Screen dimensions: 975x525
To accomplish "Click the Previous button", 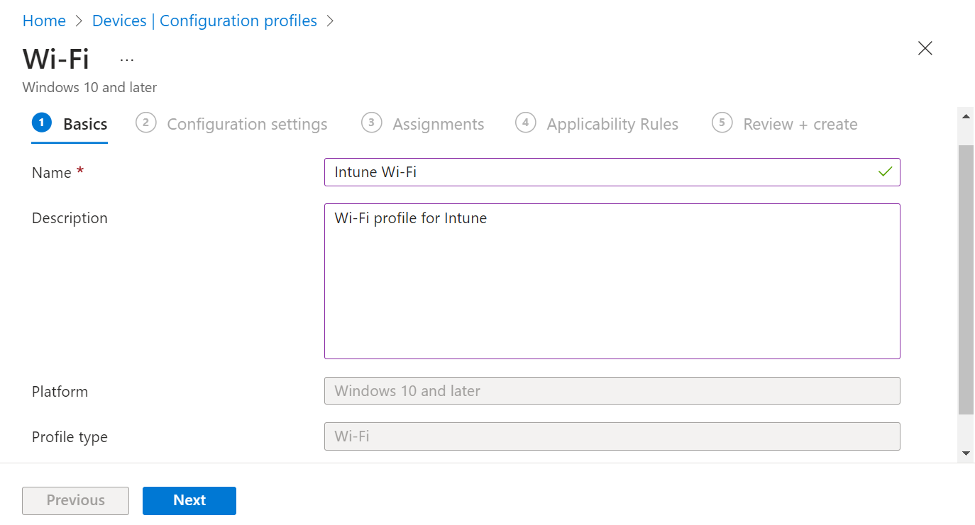I will (x=76, y=500).
